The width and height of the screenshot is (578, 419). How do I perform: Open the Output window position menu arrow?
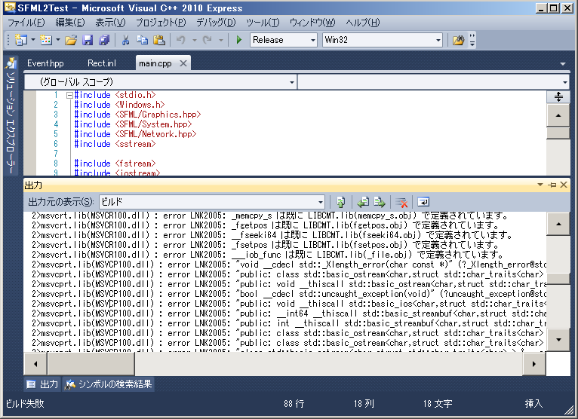[540, 185]
